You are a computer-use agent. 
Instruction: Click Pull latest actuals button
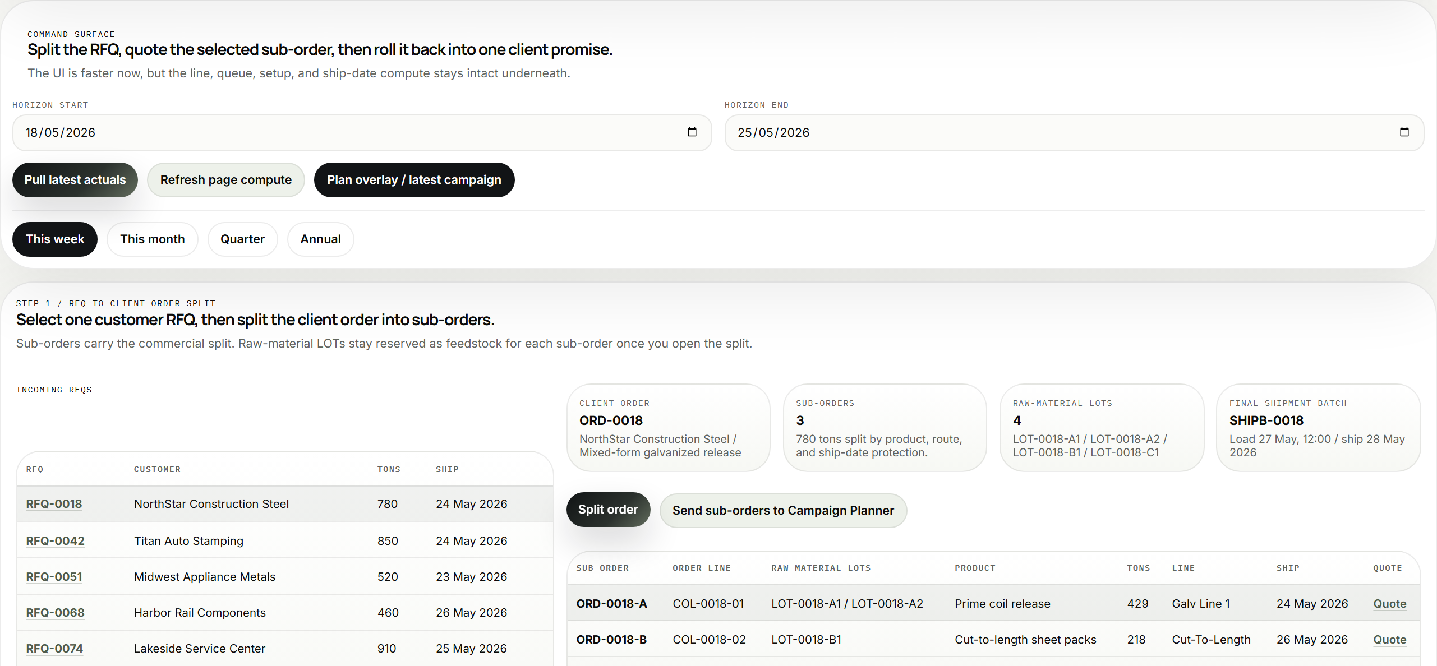click(x=75, y=180)
